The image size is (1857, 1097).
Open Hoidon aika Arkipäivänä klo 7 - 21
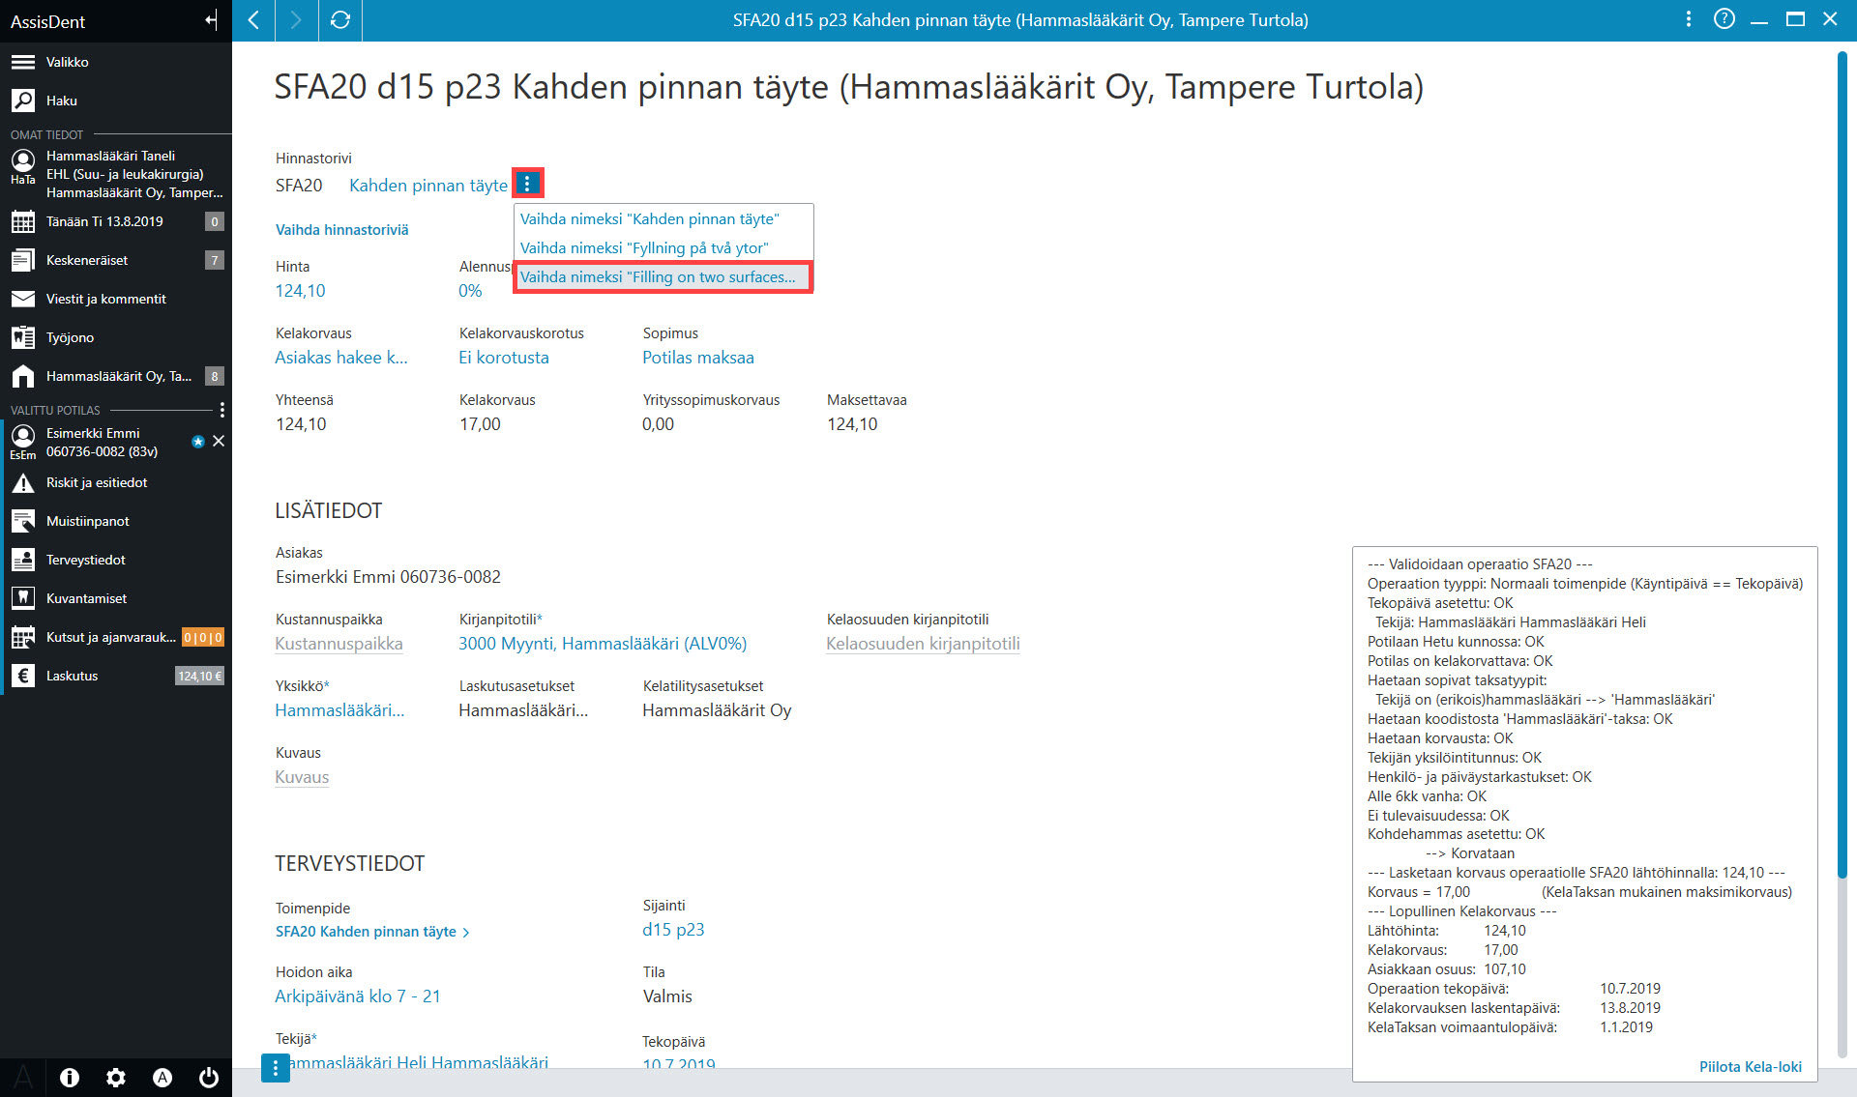click(358, 996)
